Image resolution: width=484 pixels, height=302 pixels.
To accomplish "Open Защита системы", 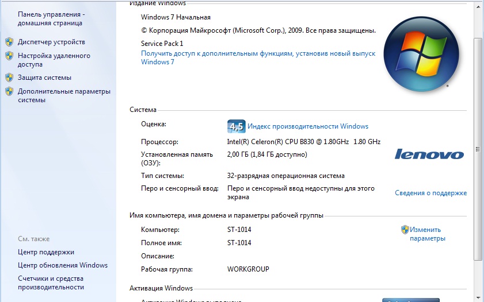I will pyautogui.click(x=44, y=78).
